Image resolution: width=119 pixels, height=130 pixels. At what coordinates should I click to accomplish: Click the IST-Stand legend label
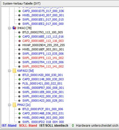point(9,126)
